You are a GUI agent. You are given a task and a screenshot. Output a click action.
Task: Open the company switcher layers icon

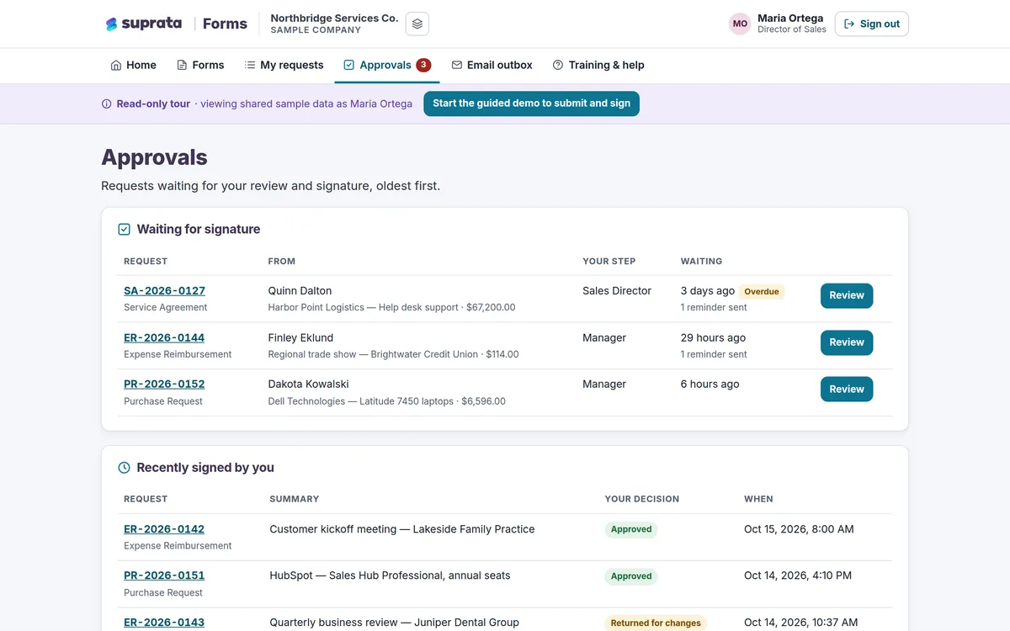click(x=417, y=24)
